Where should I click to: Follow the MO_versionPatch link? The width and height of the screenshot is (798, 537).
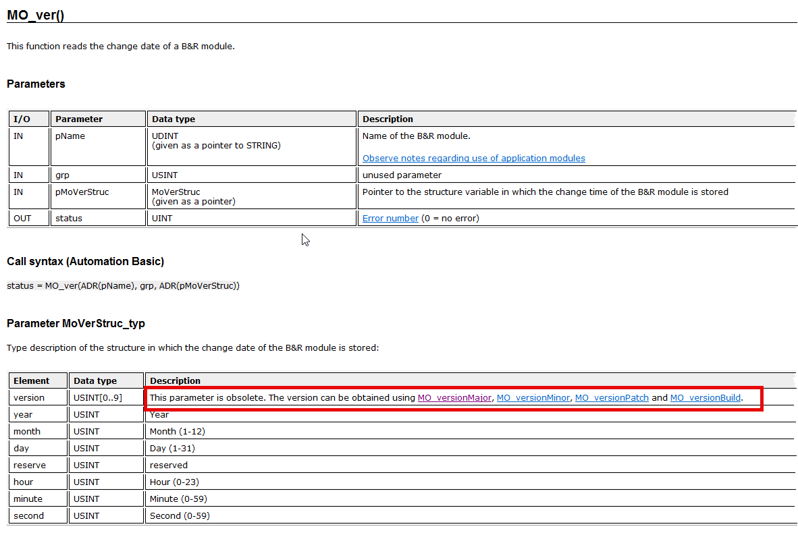(612, 397)
